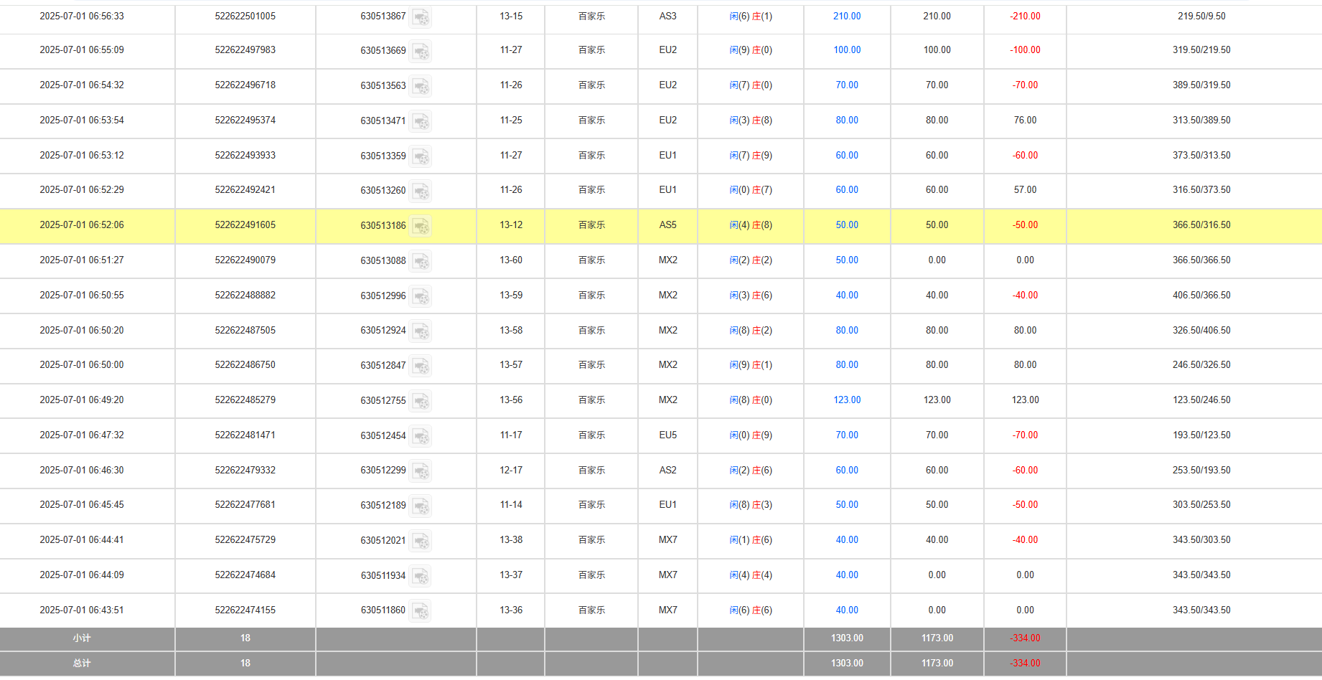This screenshot has width=1322, height=680.
Task: Open video icon for round 630512299
Action: click(421, 471)
